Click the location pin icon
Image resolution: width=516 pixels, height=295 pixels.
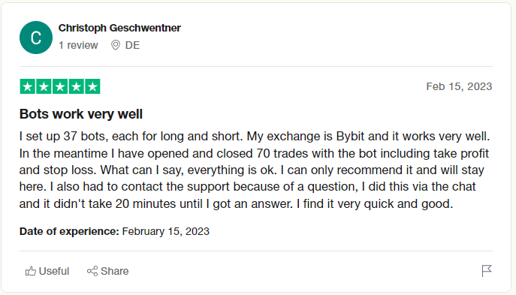click(x=116, y=45)
